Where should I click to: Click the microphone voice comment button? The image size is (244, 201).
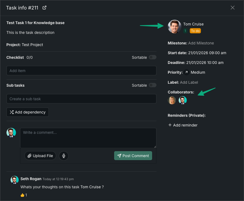click(x=64, y=156)
